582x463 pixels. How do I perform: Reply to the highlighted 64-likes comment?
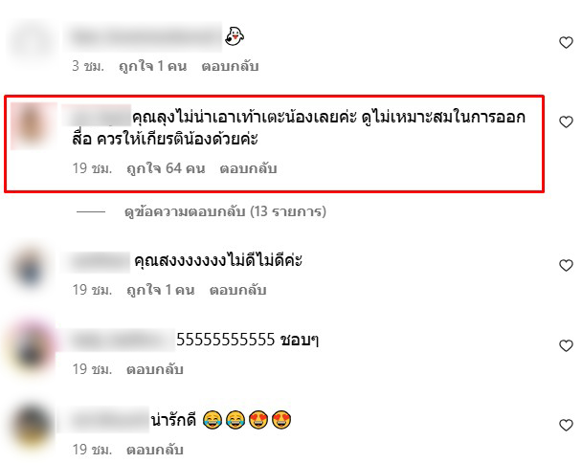point(248,168)
